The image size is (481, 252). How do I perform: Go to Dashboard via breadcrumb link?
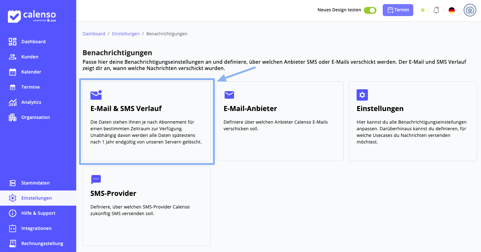(94, 34)
